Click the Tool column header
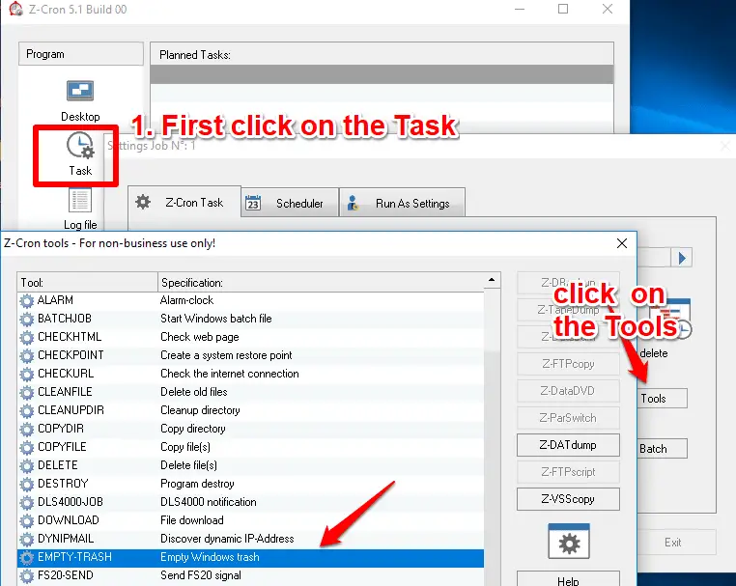Viewport: 736px width, 586px height. 87,283
